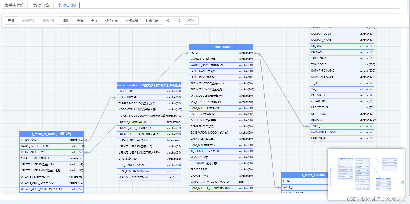This screenshot has width=410, height=204.
Task: Click NODE_LABEL(节点名称) row
Action: (51, 146)
